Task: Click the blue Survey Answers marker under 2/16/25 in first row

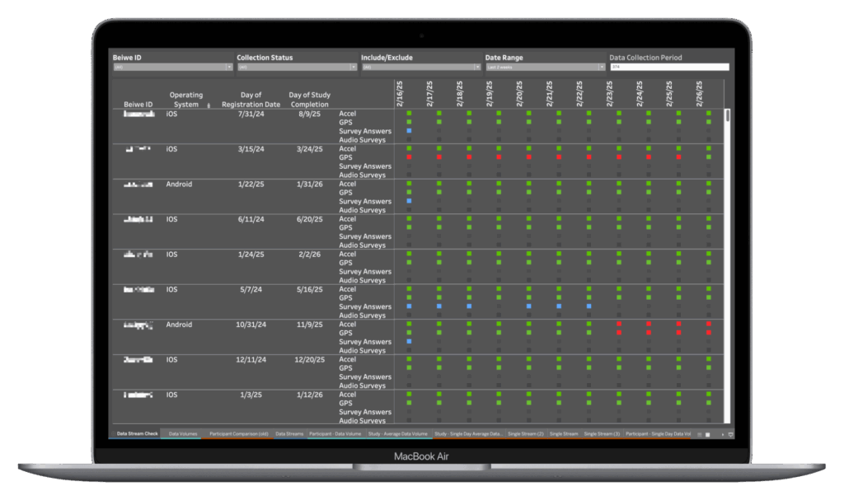Action: pyautogui.click(x=409, y=131)
